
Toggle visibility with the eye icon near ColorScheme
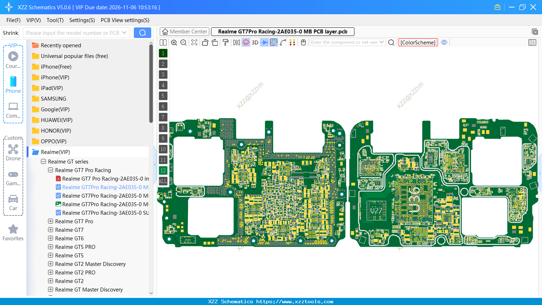[x=444, y=42]
